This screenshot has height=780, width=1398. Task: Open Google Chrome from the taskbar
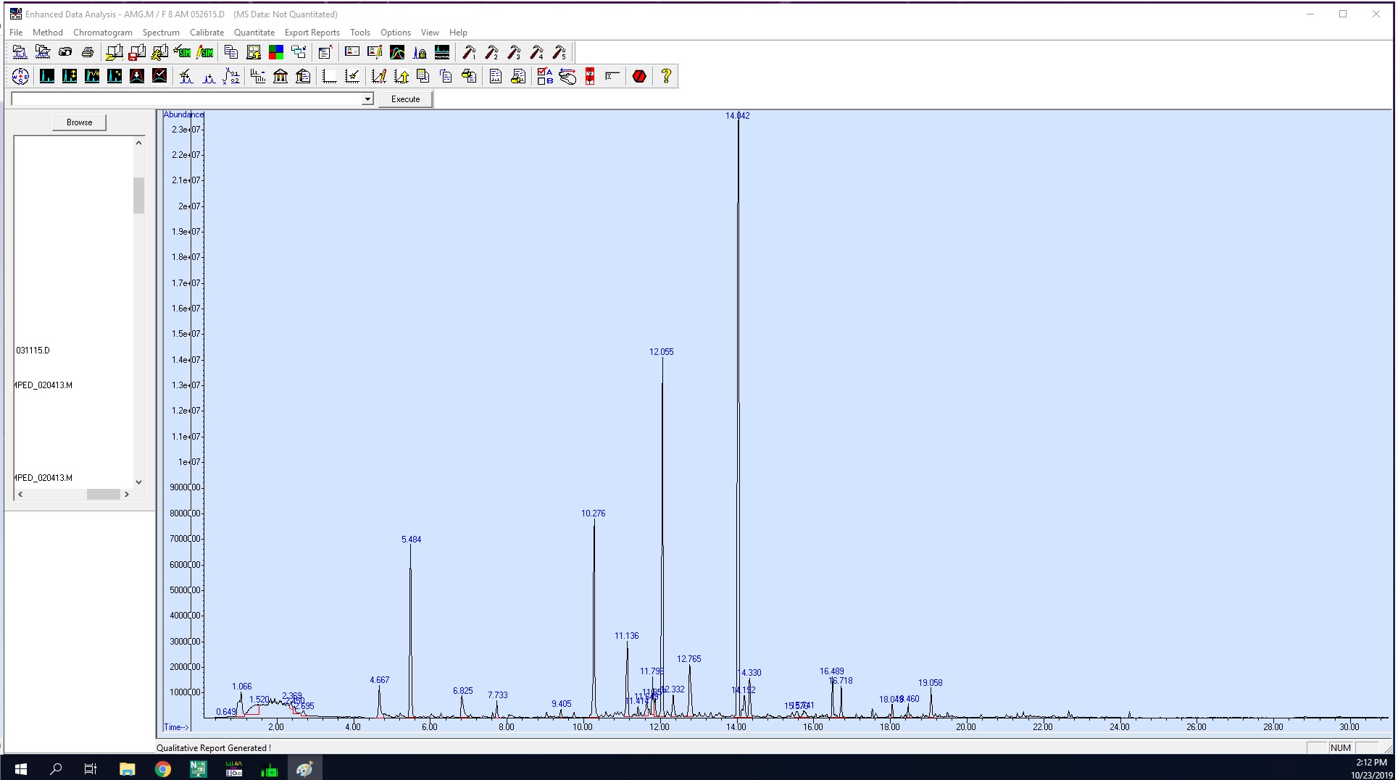(x=163, y=769)
